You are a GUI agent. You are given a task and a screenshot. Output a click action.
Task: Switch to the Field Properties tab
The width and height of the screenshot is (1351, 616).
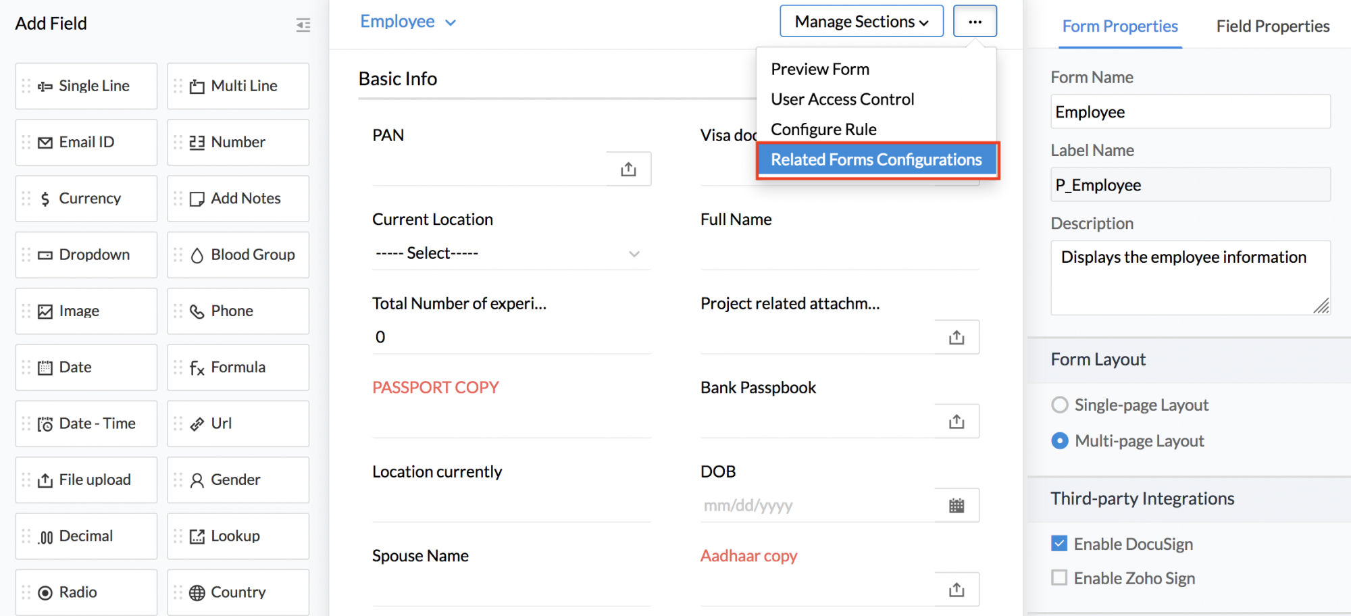pyautogui.click(x=1272, y=26)
